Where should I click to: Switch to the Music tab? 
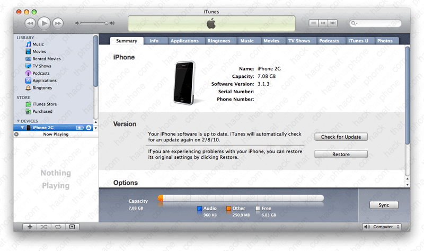(x=247, y=41)
